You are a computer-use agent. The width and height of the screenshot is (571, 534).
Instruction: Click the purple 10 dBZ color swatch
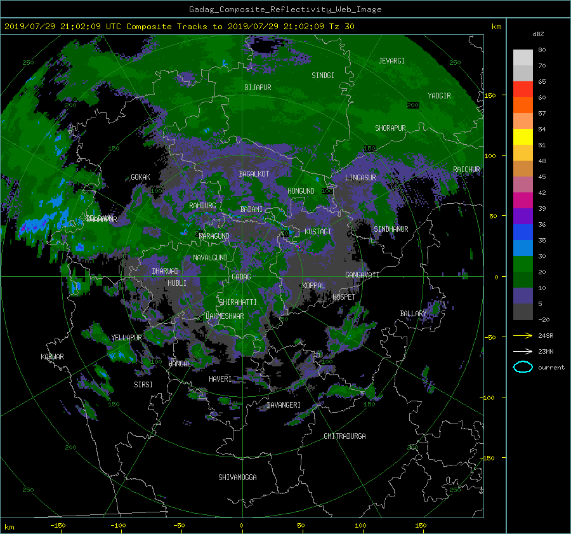523,296
